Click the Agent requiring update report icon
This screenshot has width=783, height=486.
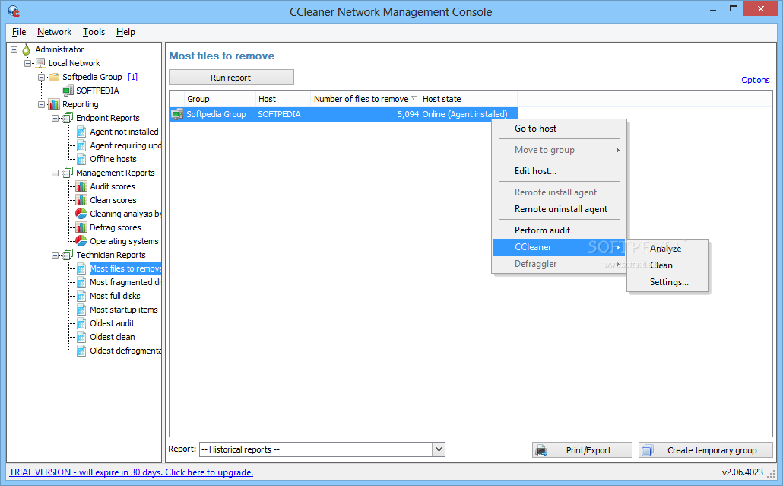coord(81,145)
